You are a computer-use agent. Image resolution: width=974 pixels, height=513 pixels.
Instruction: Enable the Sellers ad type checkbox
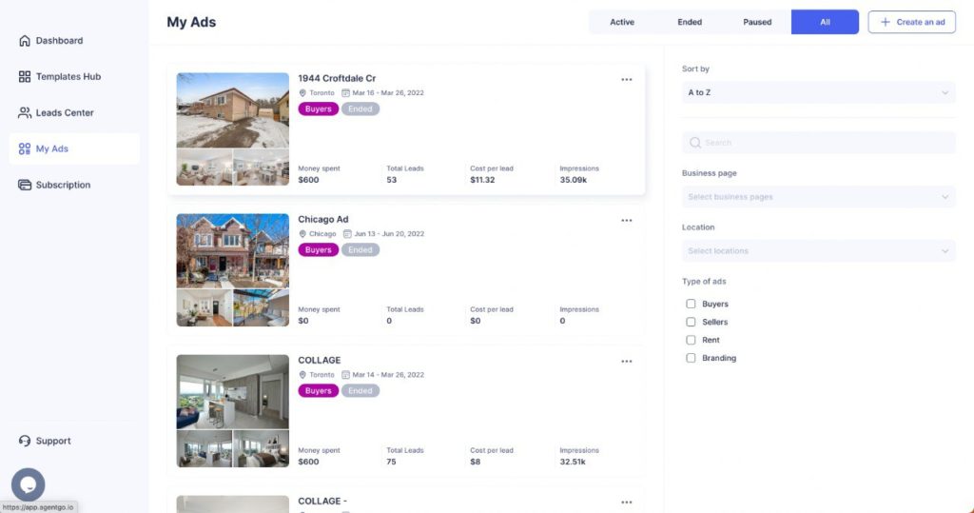point(691,322)
